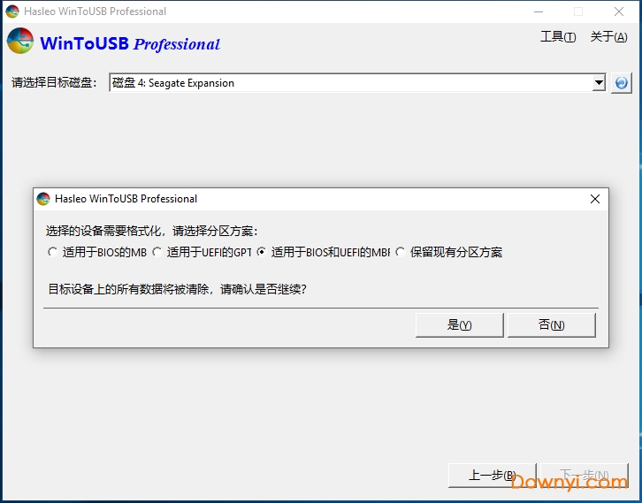This screenshot has height=503, width=642.
Task: Click the WinToUSB Professional heading text
Action: pos(130,44)
